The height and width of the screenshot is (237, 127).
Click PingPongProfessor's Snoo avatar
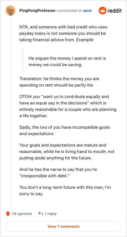[10, 11]
